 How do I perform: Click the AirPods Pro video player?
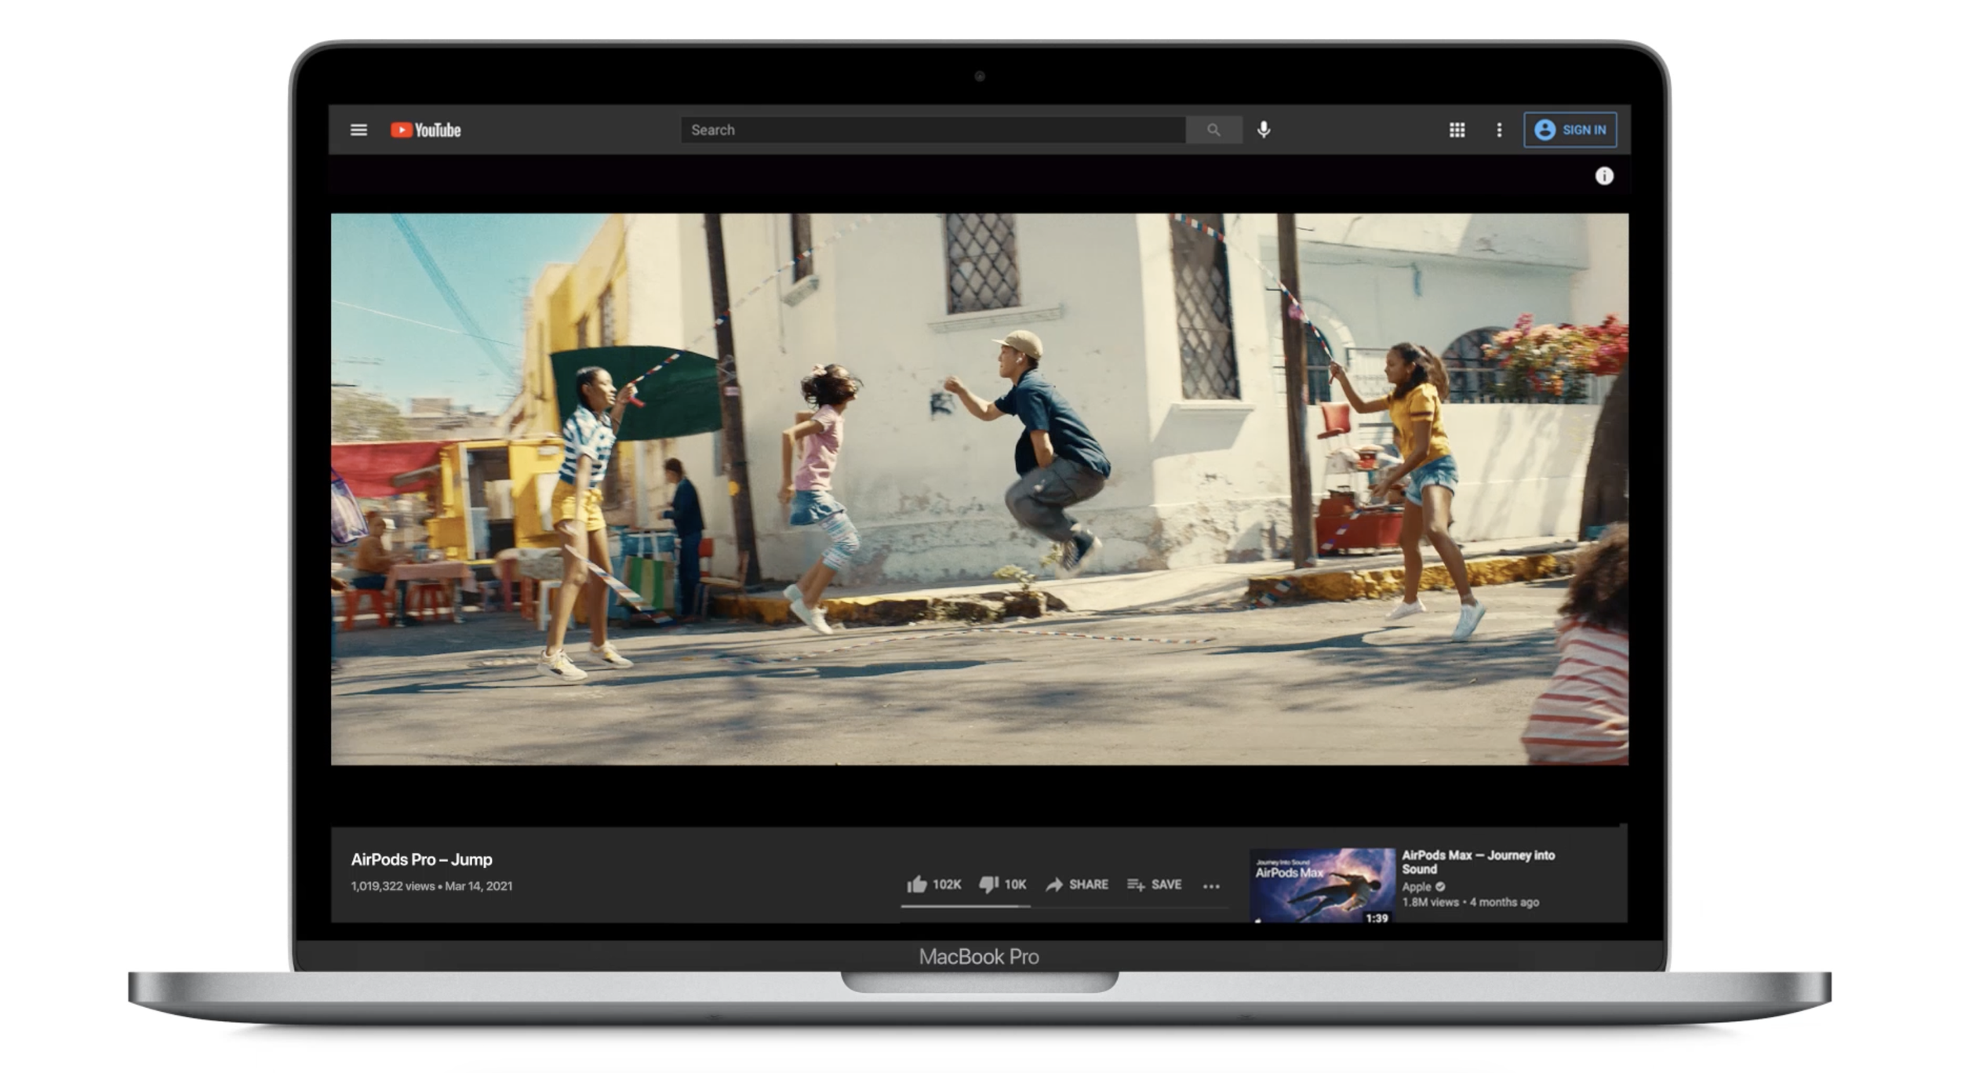979,489
